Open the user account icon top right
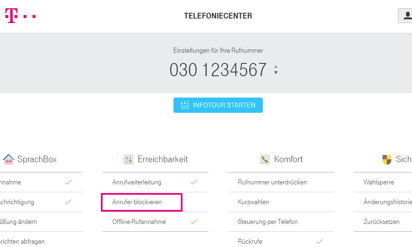Image resolution: width=412 pixels, height=247 pixels. 407,15
